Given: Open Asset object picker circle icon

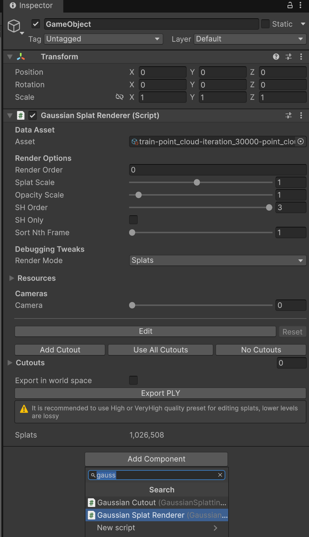Looking at the screenshot, I should click(x=301, y=142).
